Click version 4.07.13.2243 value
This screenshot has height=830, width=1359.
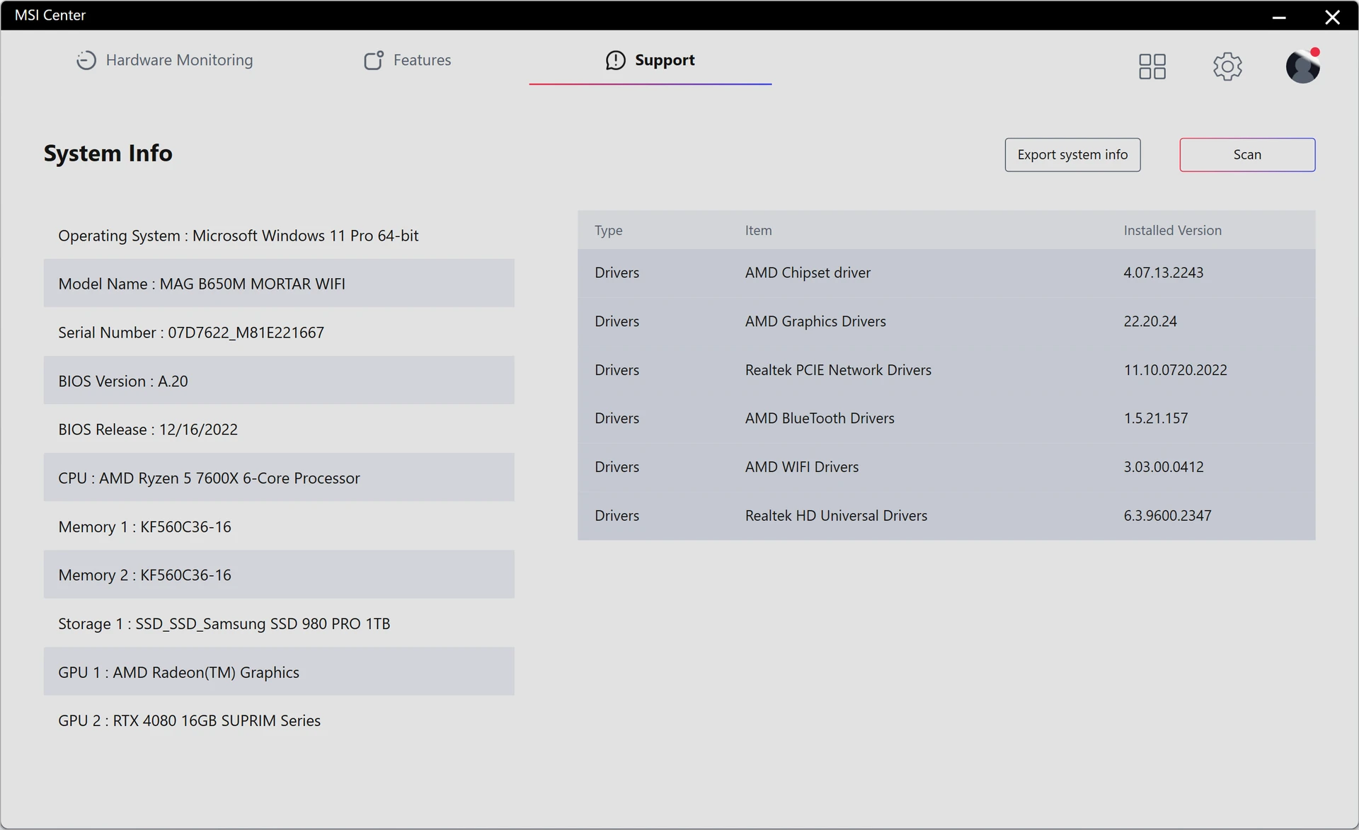pyautogui.click(x=1163, y=272)
